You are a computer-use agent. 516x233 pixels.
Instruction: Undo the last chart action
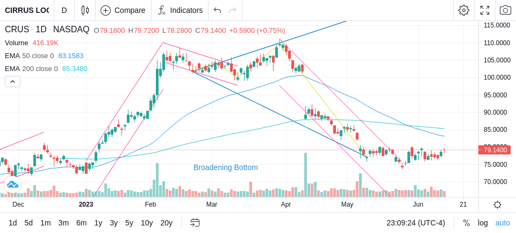coord(217,10)
